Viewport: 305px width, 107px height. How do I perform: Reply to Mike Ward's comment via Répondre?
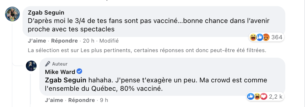[82, 100]
